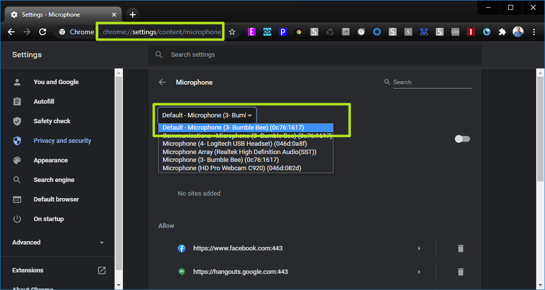This screenshot has width=545, height=290.
Task: Click the microphone sites Search field
Action: pos(432,82)
